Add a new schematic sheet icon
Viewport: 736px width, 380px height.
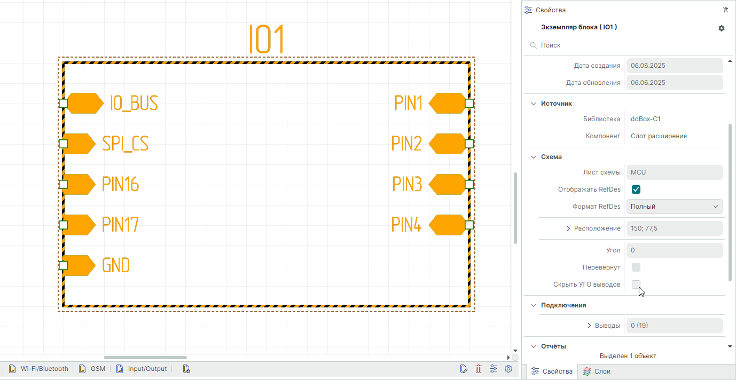[x=186, y=369]
